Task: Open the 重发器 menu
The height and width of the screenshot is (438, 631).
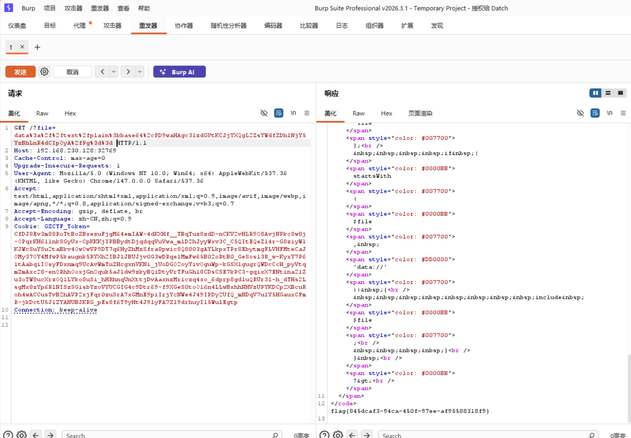Action: pyautogui.click(x=100, y=8)
